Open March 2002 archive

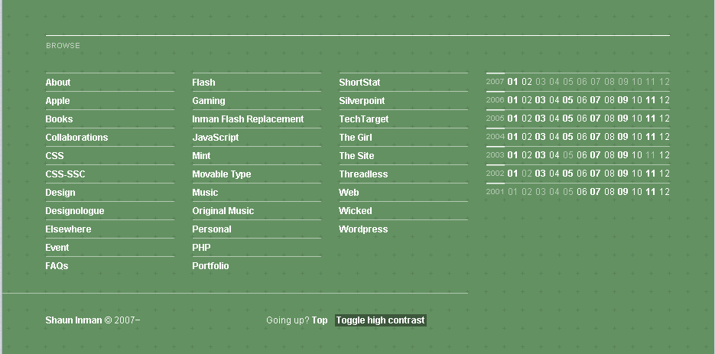(x=541, y=174)
